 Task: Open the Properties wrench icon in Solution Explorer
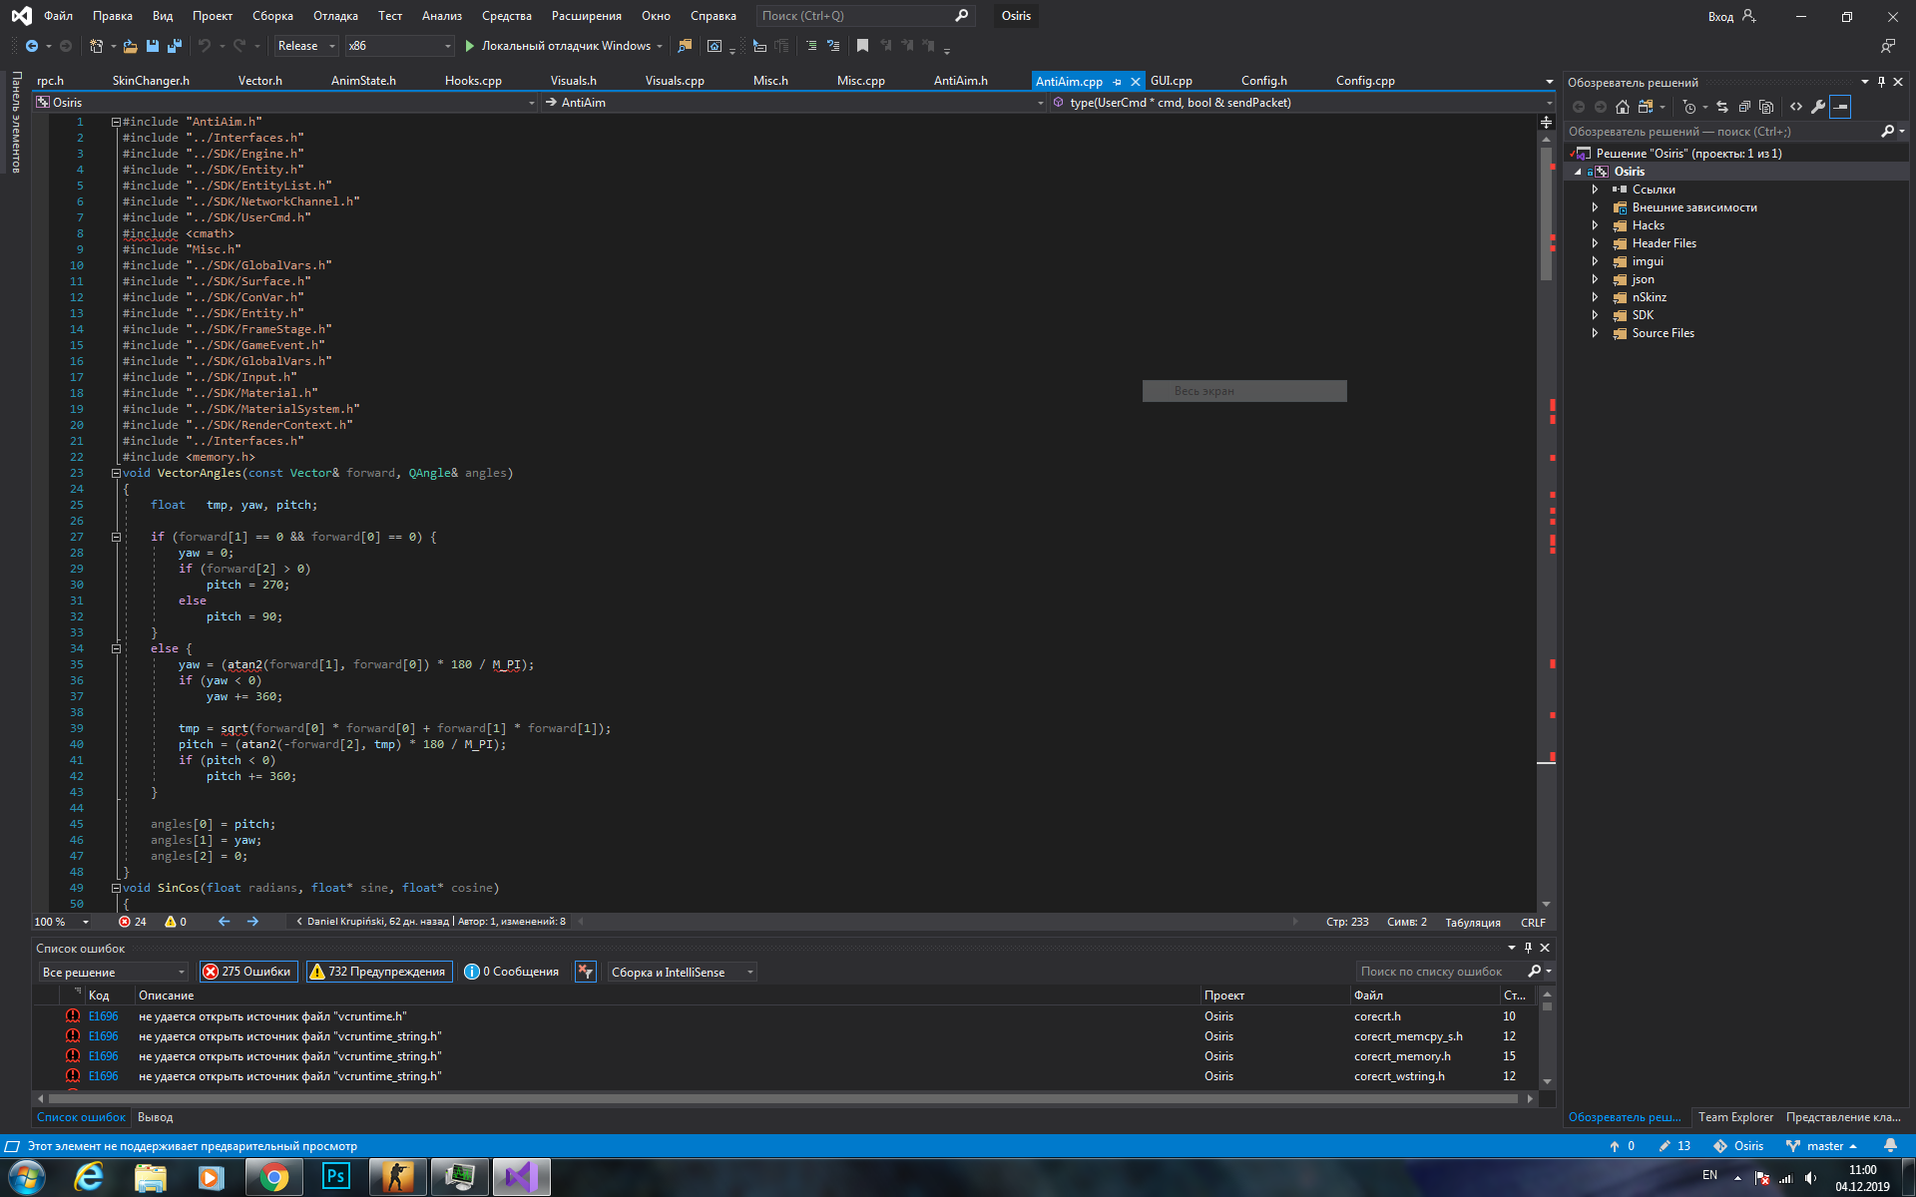[1817, 107]
